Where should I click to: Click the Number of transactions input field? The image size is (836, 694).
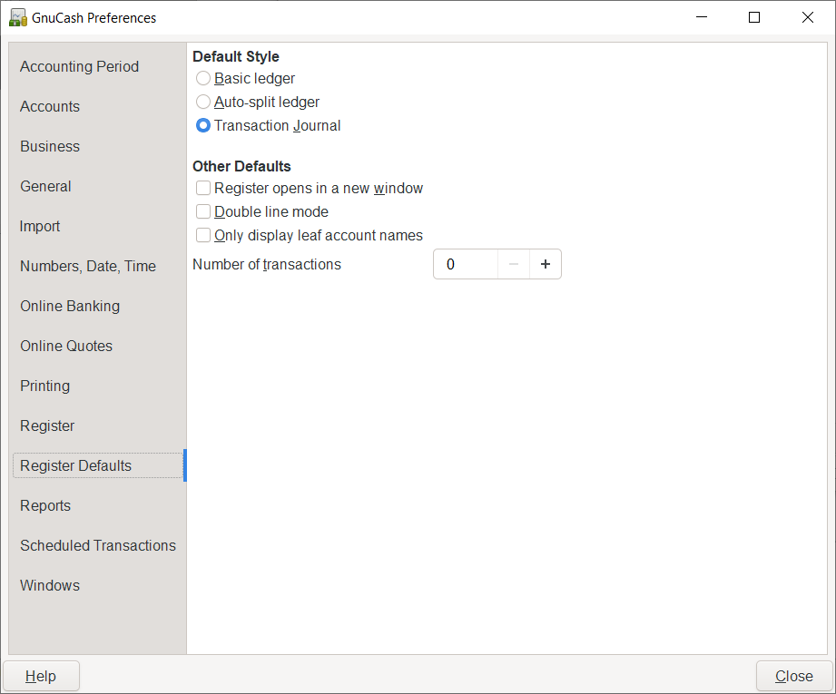pos(465,265)
